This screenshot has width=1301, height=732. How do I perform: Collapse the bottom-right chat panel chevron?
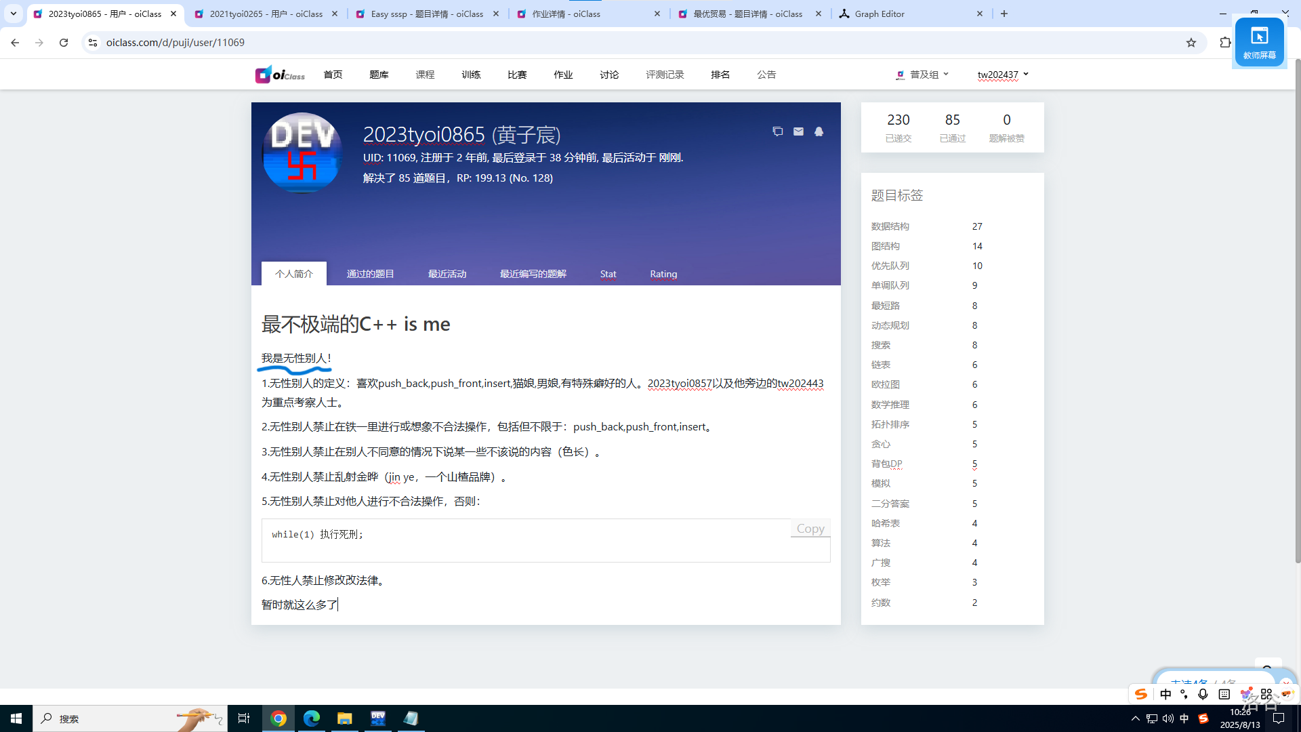[x=1285, y=681]
